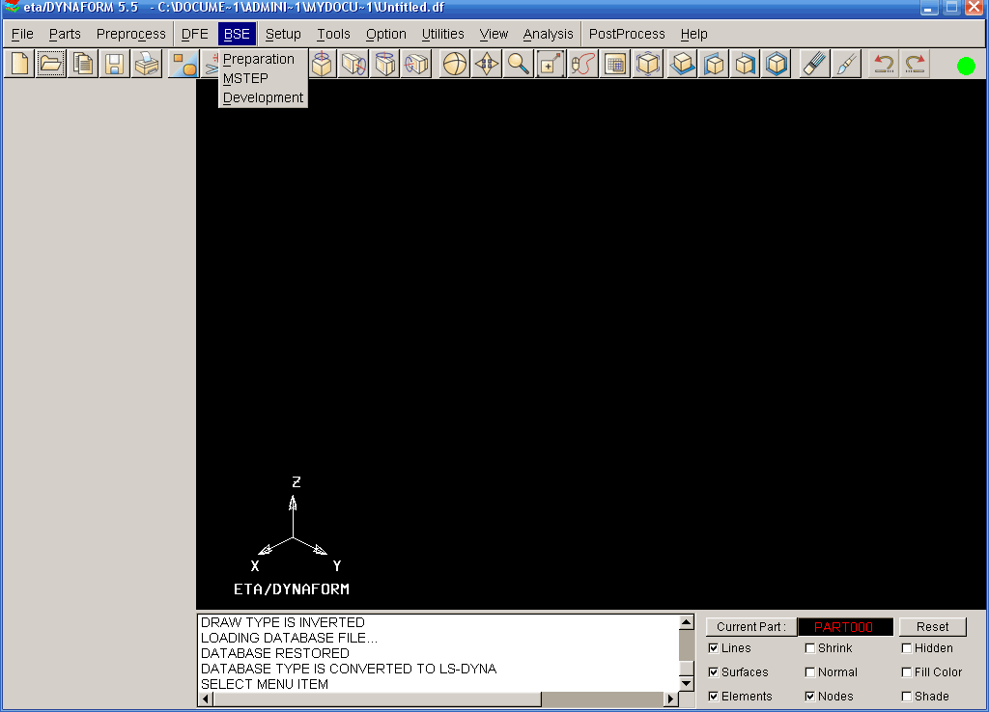Open the View menu

(494, 34)
